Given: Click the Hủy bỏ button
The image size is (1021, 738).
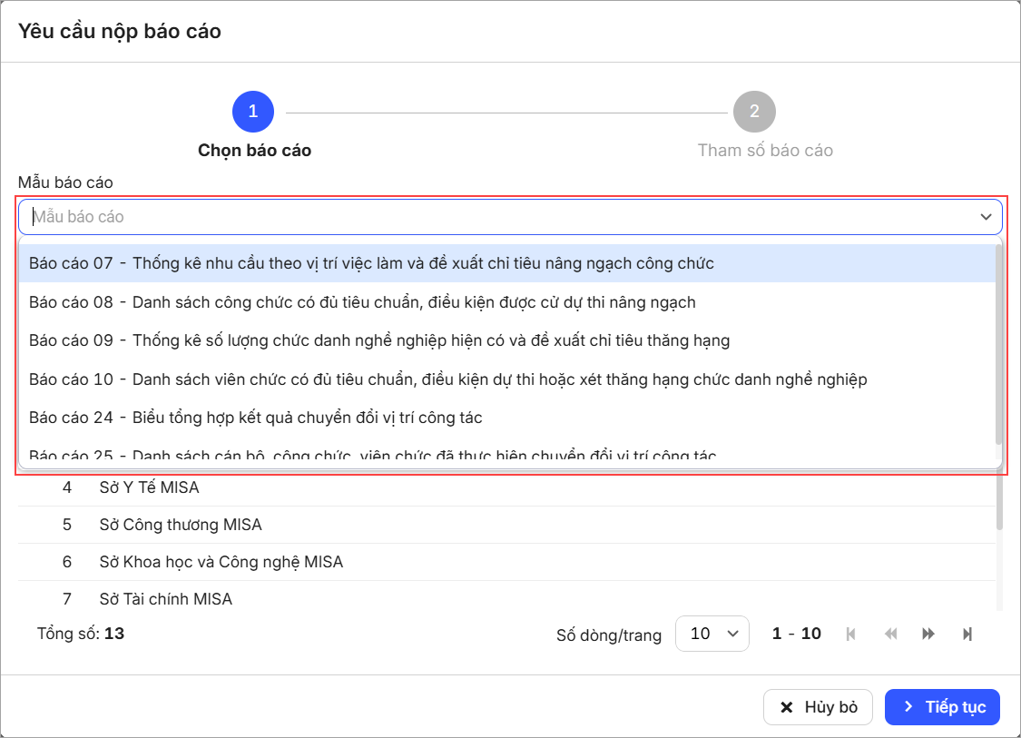Looking at the screenshot, I should [x=818, y=707].
